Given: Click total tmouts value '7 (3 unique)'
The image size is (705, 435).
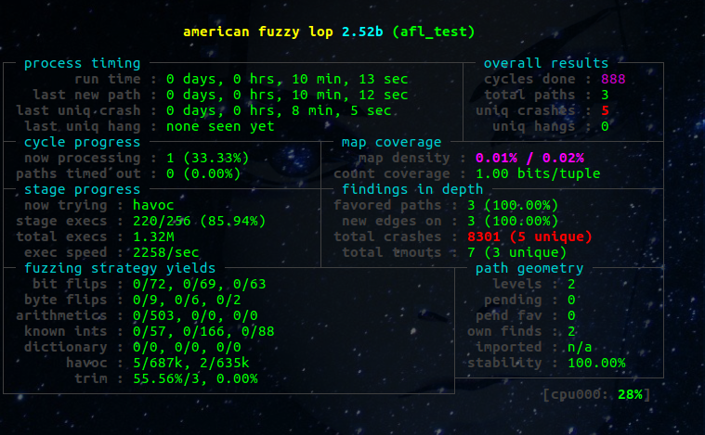Looking at the screenshot, I should pyautogui.click(x=517, y=252).
